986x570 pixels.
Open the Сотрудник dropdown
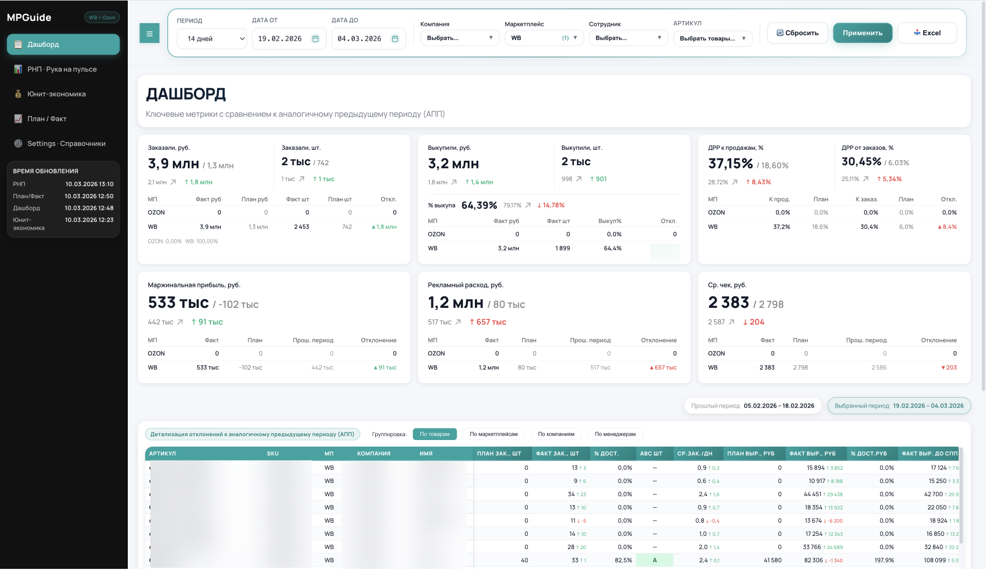point(629,38)
